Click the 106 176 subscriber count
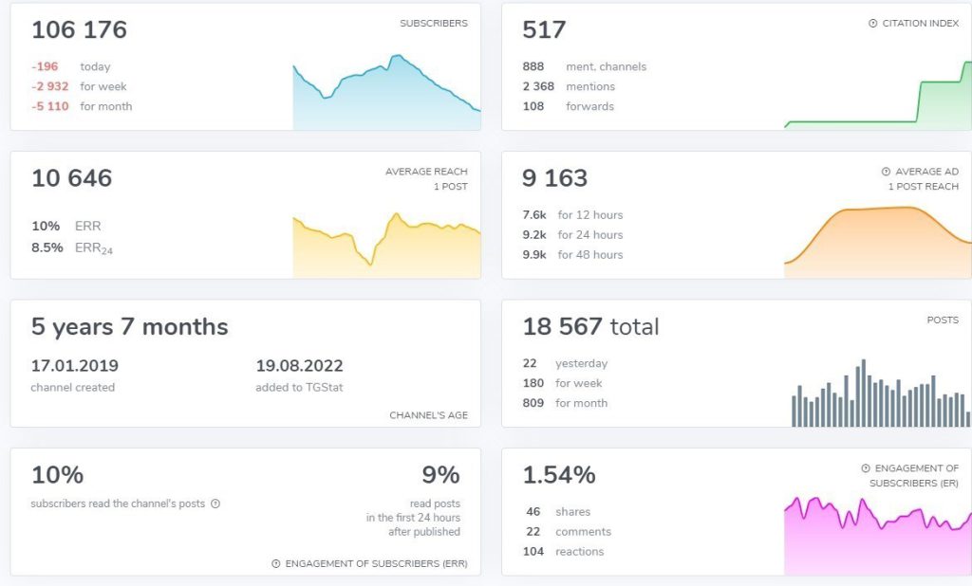 79,30
